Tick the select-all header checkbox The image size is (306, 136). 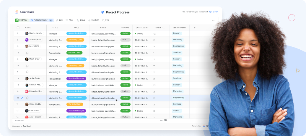tap(18, 28)
